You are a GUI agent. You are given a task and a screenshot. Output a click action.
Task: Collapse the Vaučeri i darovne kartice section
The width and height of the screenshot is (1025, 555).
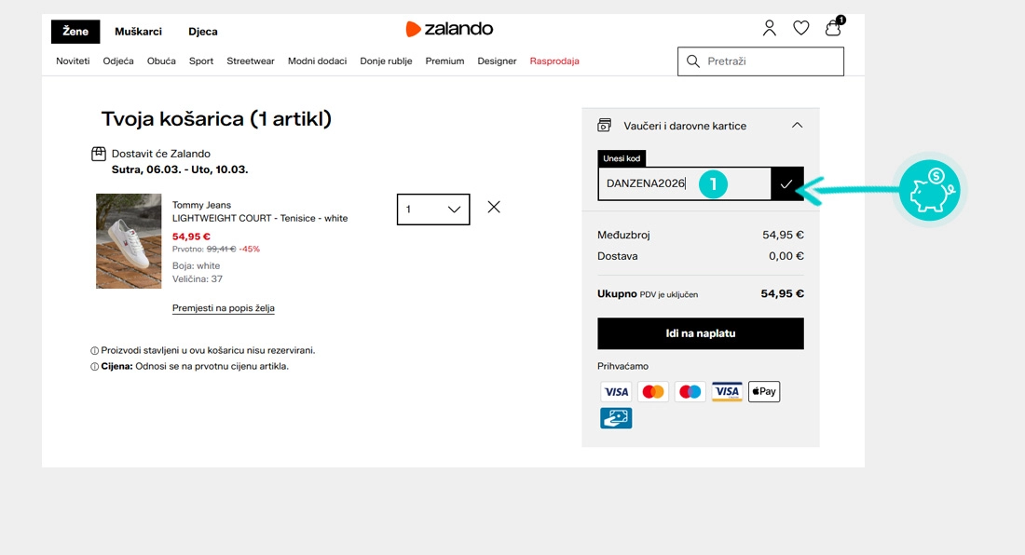797,124
